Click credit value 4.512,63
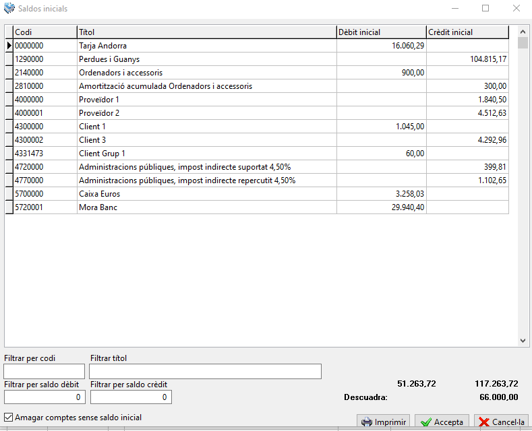The height and width of the screenshot is (431, 532). pyautogui.click(x=492, y=113)
